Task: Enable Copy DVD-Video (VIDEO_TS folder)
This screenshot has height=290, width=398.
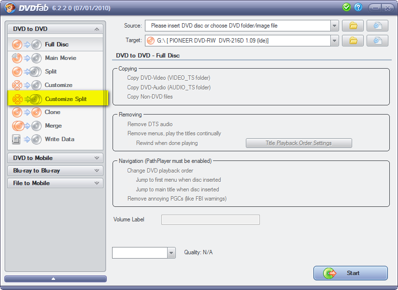Action: click(x=169, y=78)
